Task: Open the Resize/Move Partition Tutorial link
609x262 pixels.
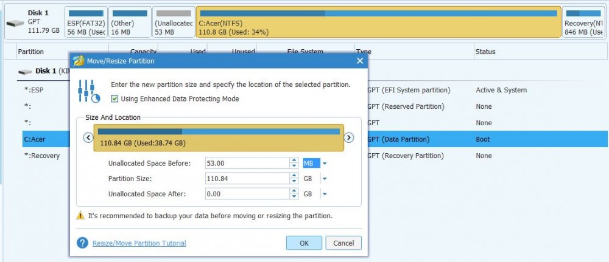Action: [x=139, y=243]
